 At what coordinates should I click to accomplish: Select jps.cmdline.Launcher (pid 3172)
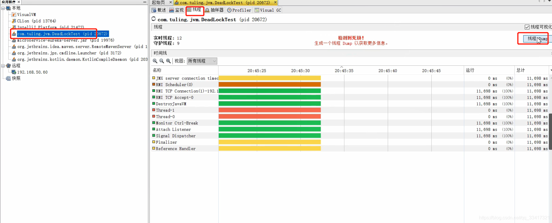[x=69, y=53]
